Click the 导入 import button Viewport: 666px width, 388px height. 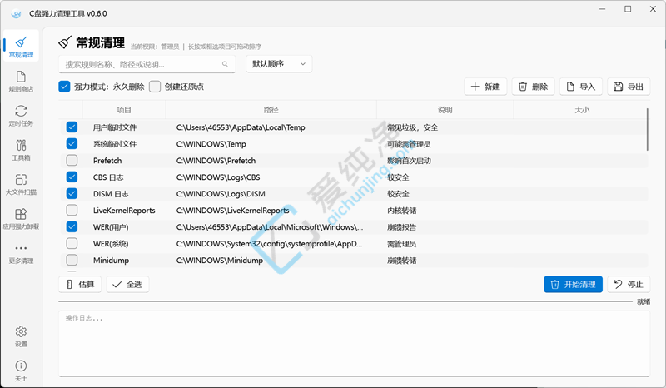point(580,87)
